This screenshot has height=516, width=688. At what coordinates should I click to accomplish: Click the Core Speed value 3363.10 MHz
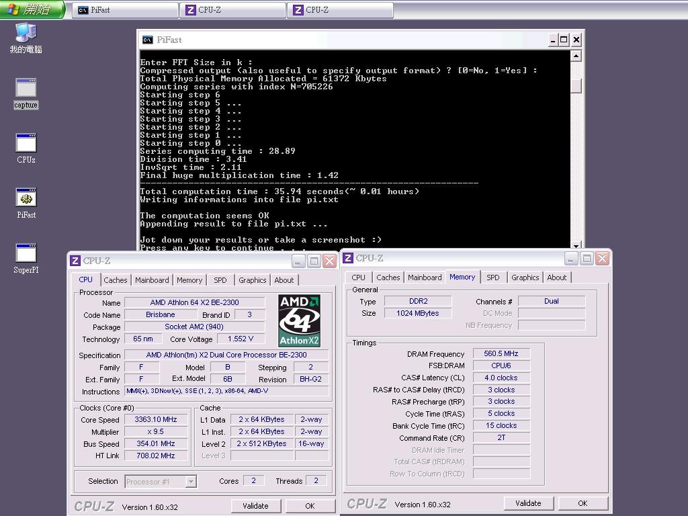coord(156,419)
